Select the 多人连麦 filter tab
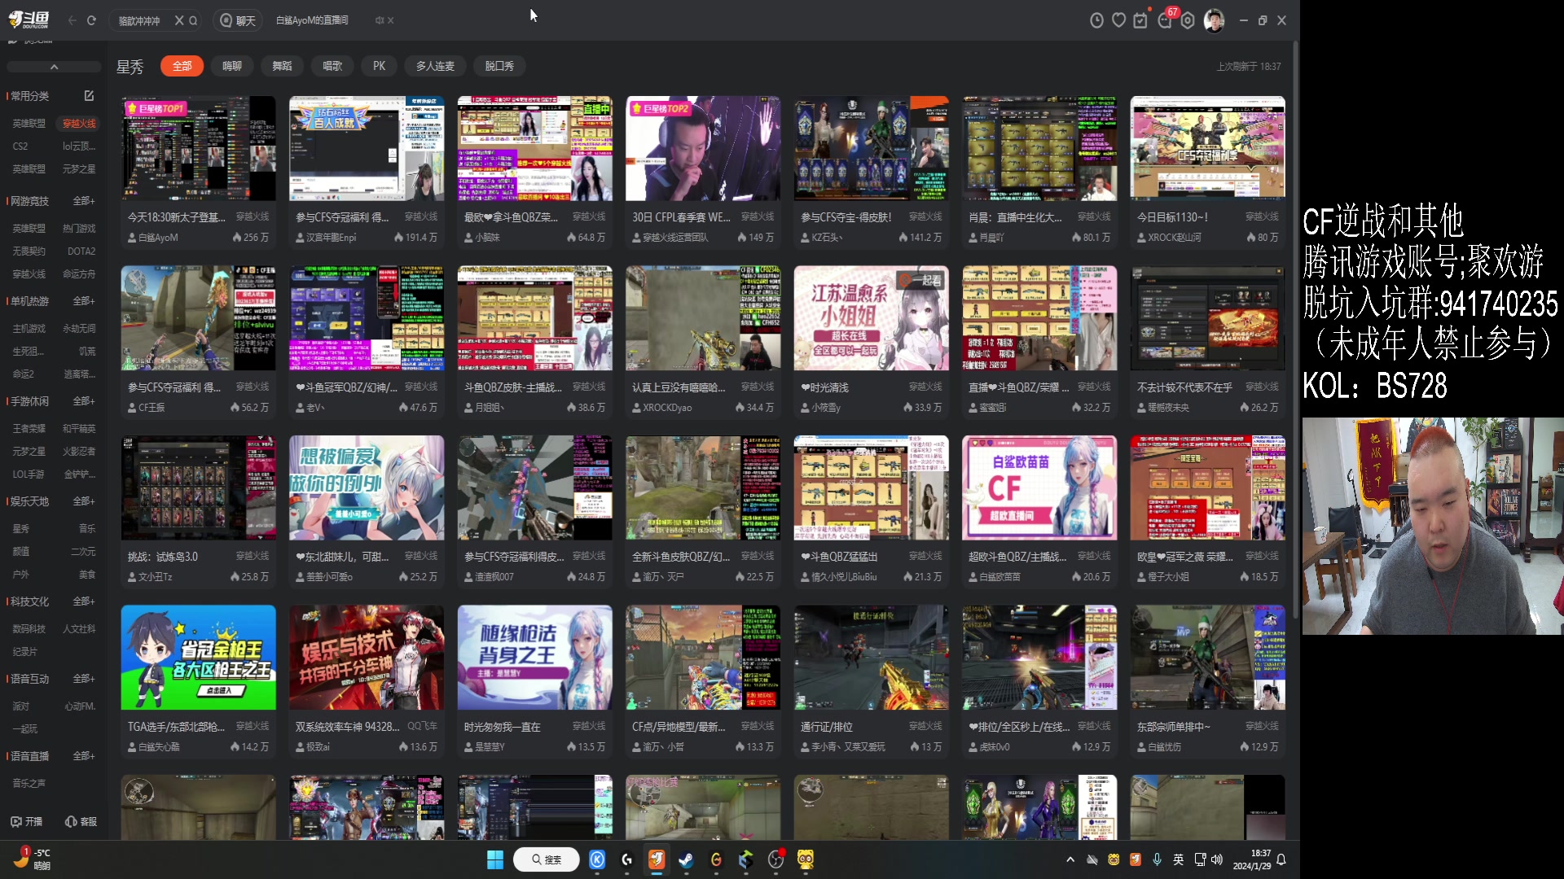 (435, 66)
